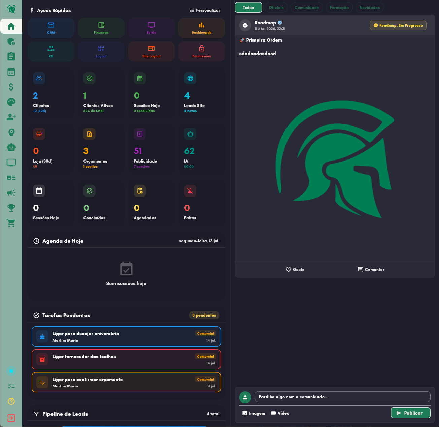
Task: Click Comentar on the Roadmap post
Action: point(371,270)
